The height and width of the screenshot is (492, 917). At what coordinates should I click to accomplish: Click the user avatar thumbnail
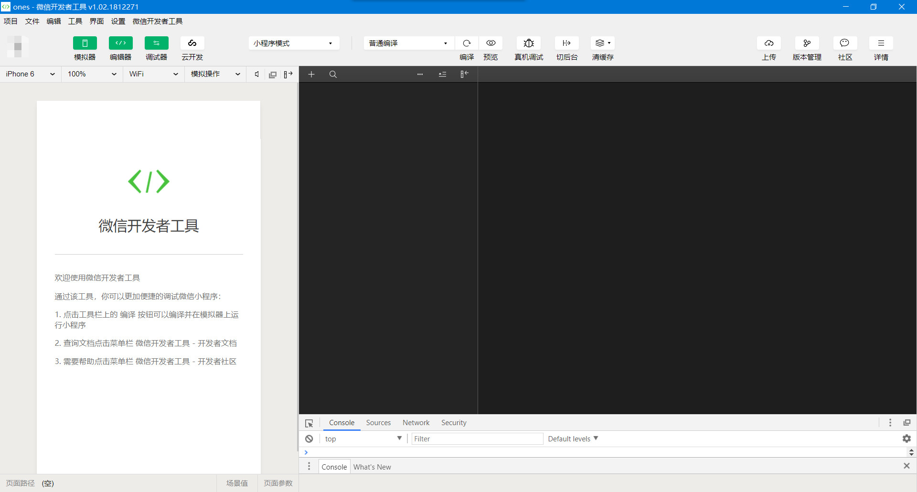(x=18, y=46)
